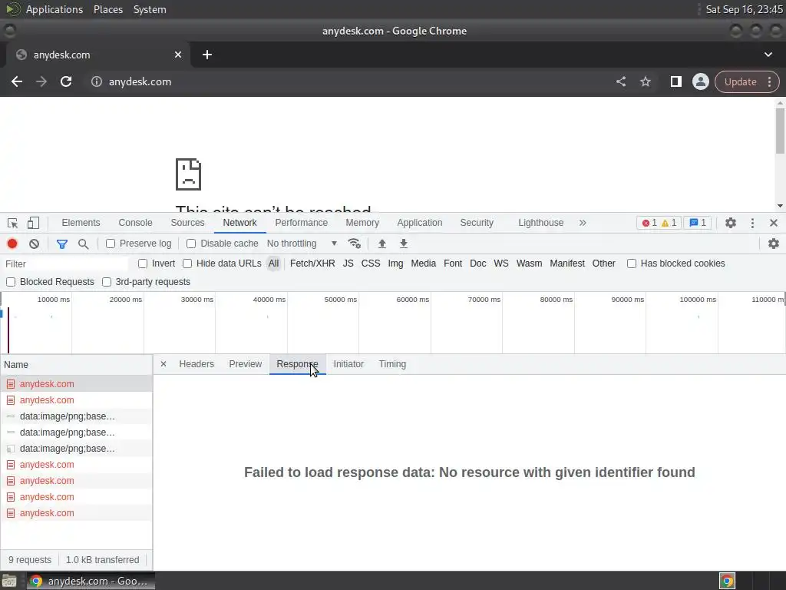The width and height of the screenshot is (786, 590).
Task: Switch to the Elements tab
Action: tap(81, 224)
